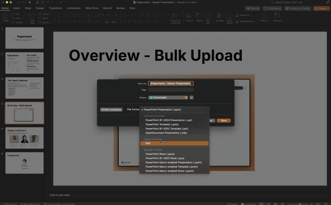Open the Shapes gallery icon

point(199,16)
